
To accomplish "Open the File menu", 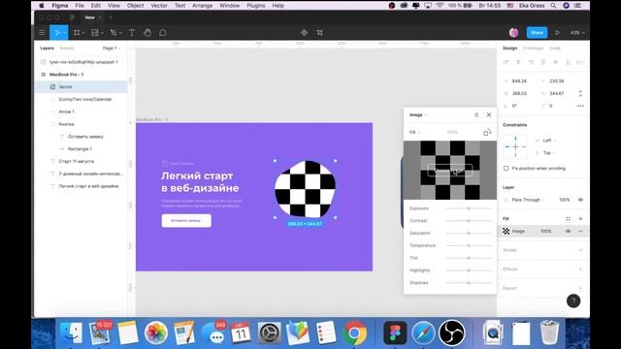I will [80, 6].
